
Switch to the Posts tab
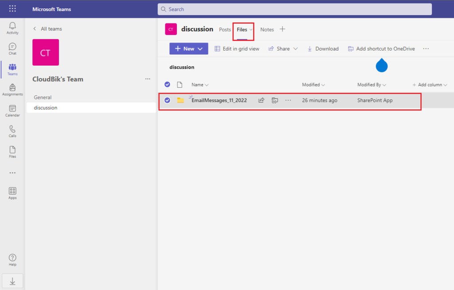coord(225,29)
